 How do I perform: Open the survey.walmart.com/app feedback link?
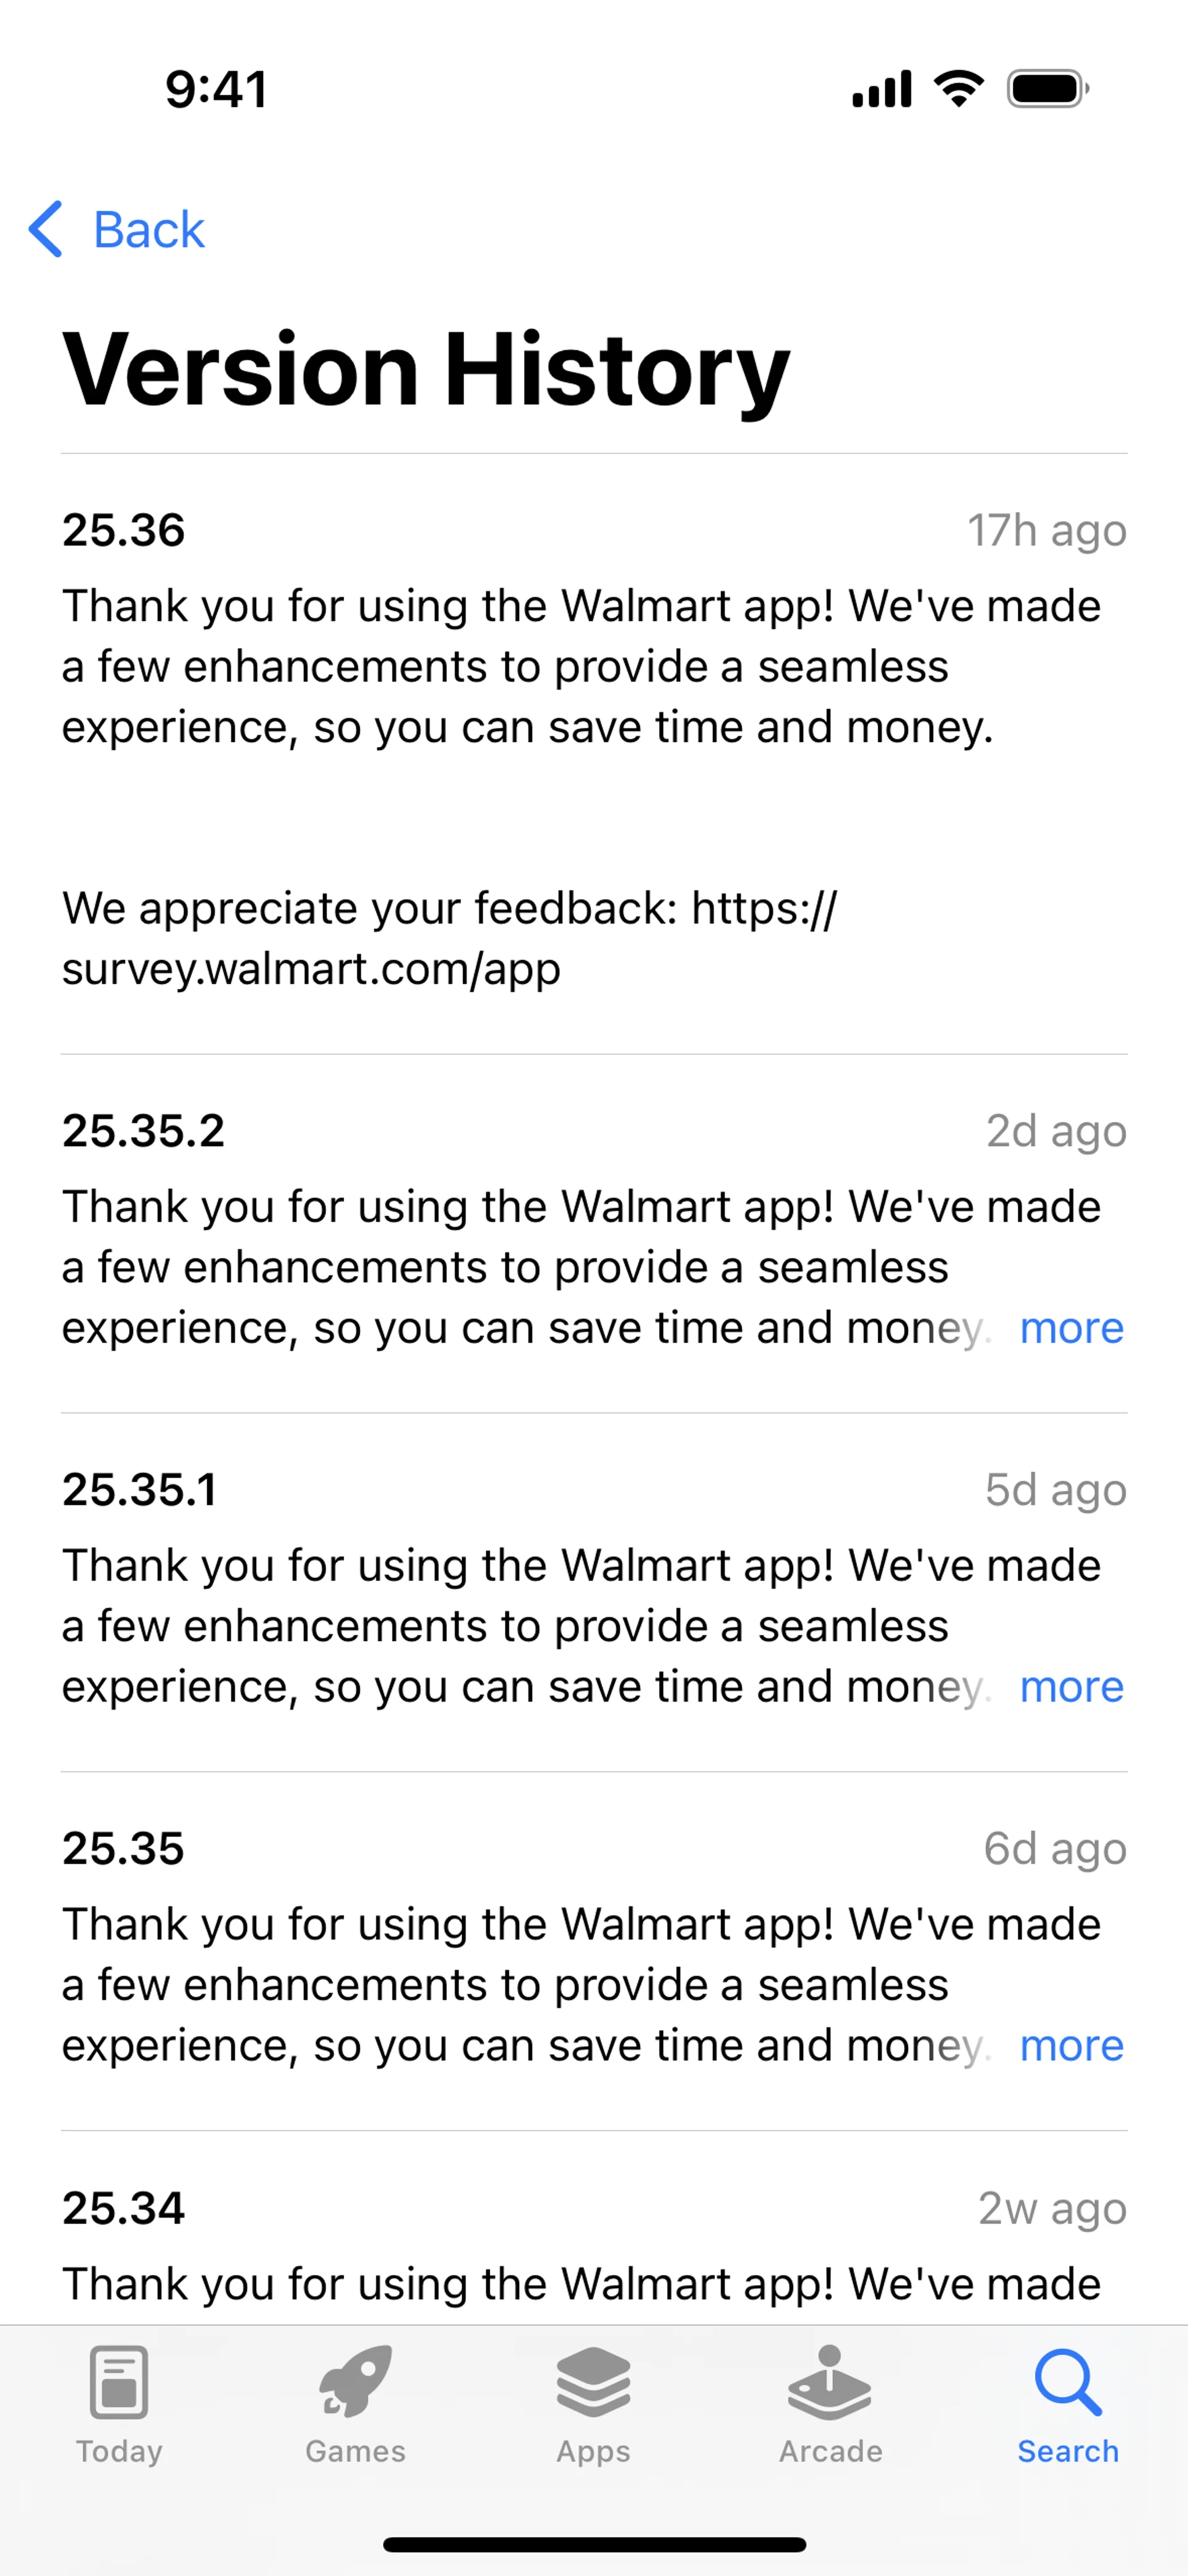[311, 968]
